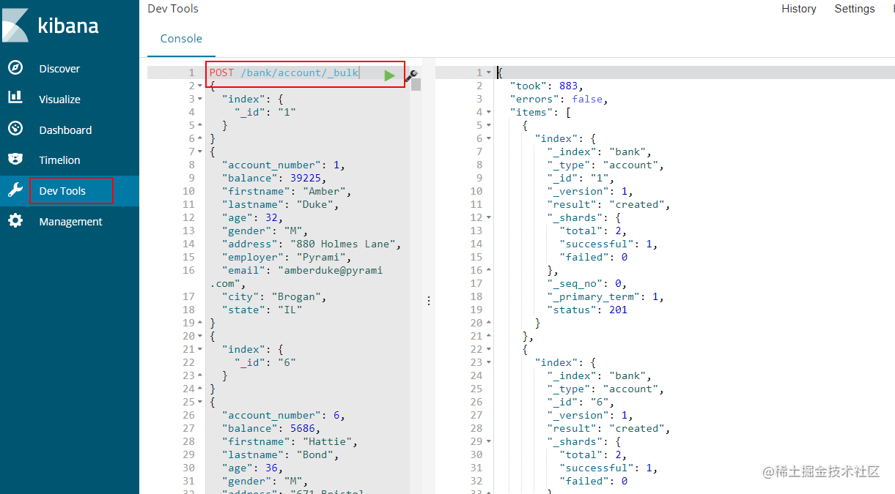895x494 pixels.
Task: Click "lastname": "Bond" line
Action: pyautogui.click(x=280, y=454)
